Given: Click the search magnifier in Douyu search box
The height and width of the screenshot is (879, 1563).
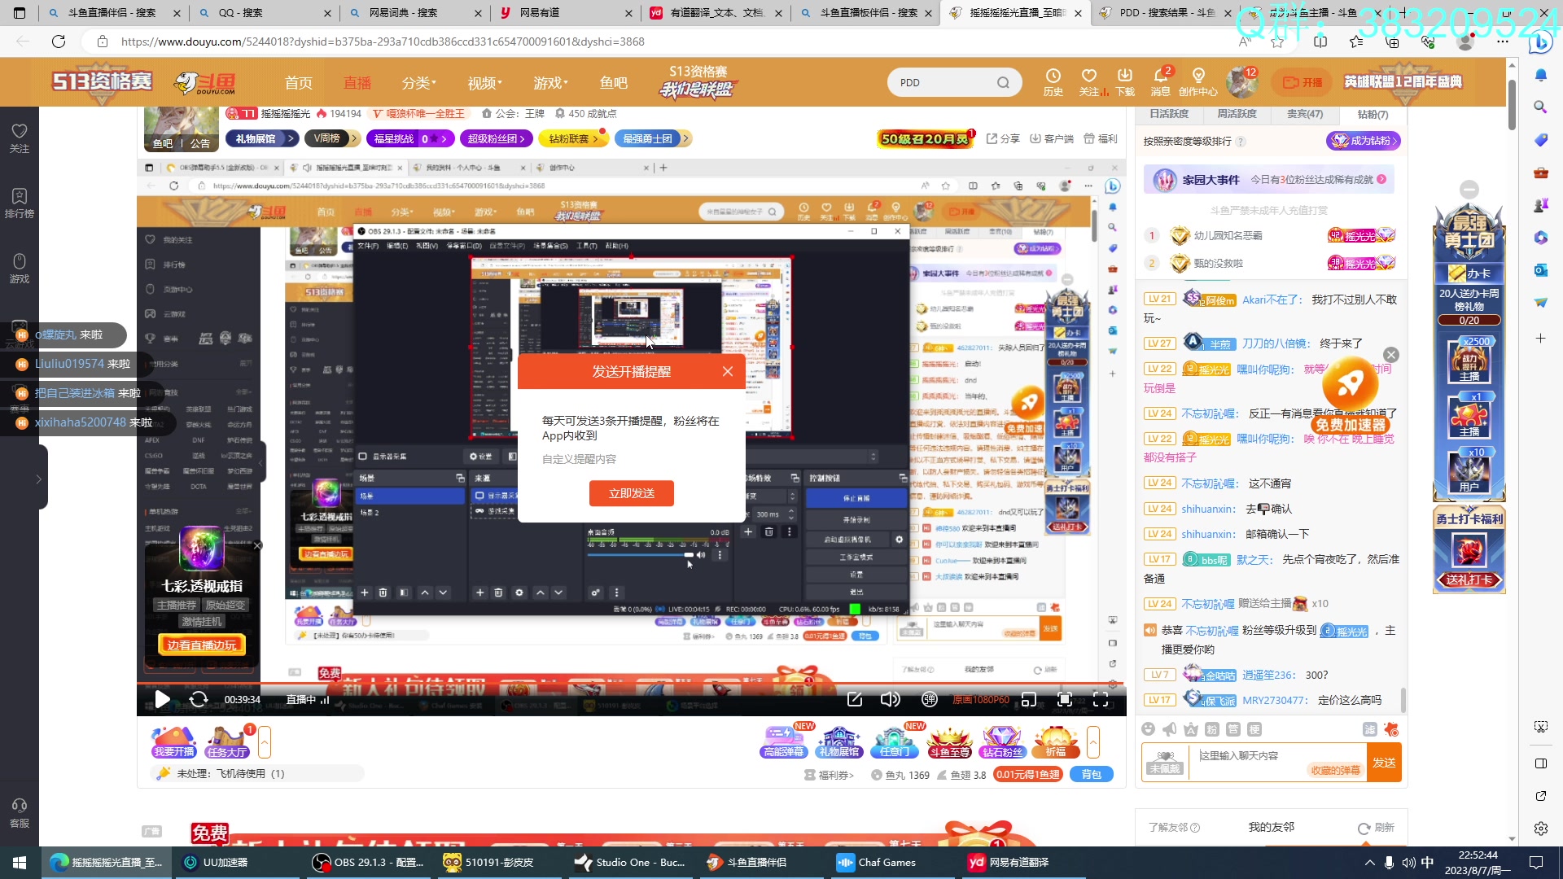Looking at the screenshot, I should tap(1003, 82).
